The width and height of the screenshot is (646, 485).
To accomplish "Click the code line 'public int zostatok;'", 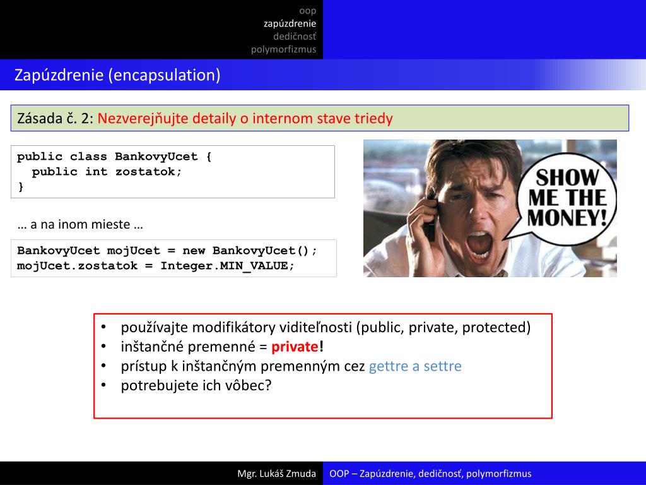I will [107, 172].
